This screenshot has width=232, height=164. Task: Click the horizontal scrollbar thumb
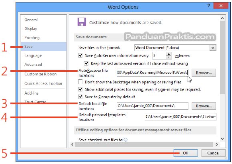pos(144,144)
